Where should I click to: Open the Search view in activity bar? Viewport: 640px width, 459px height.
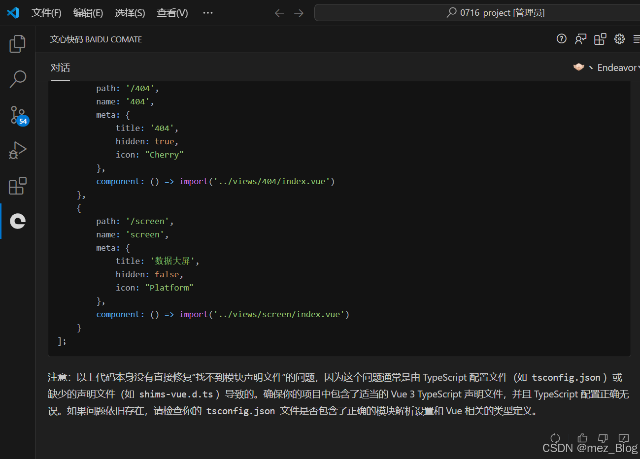(x=18, y=79)
